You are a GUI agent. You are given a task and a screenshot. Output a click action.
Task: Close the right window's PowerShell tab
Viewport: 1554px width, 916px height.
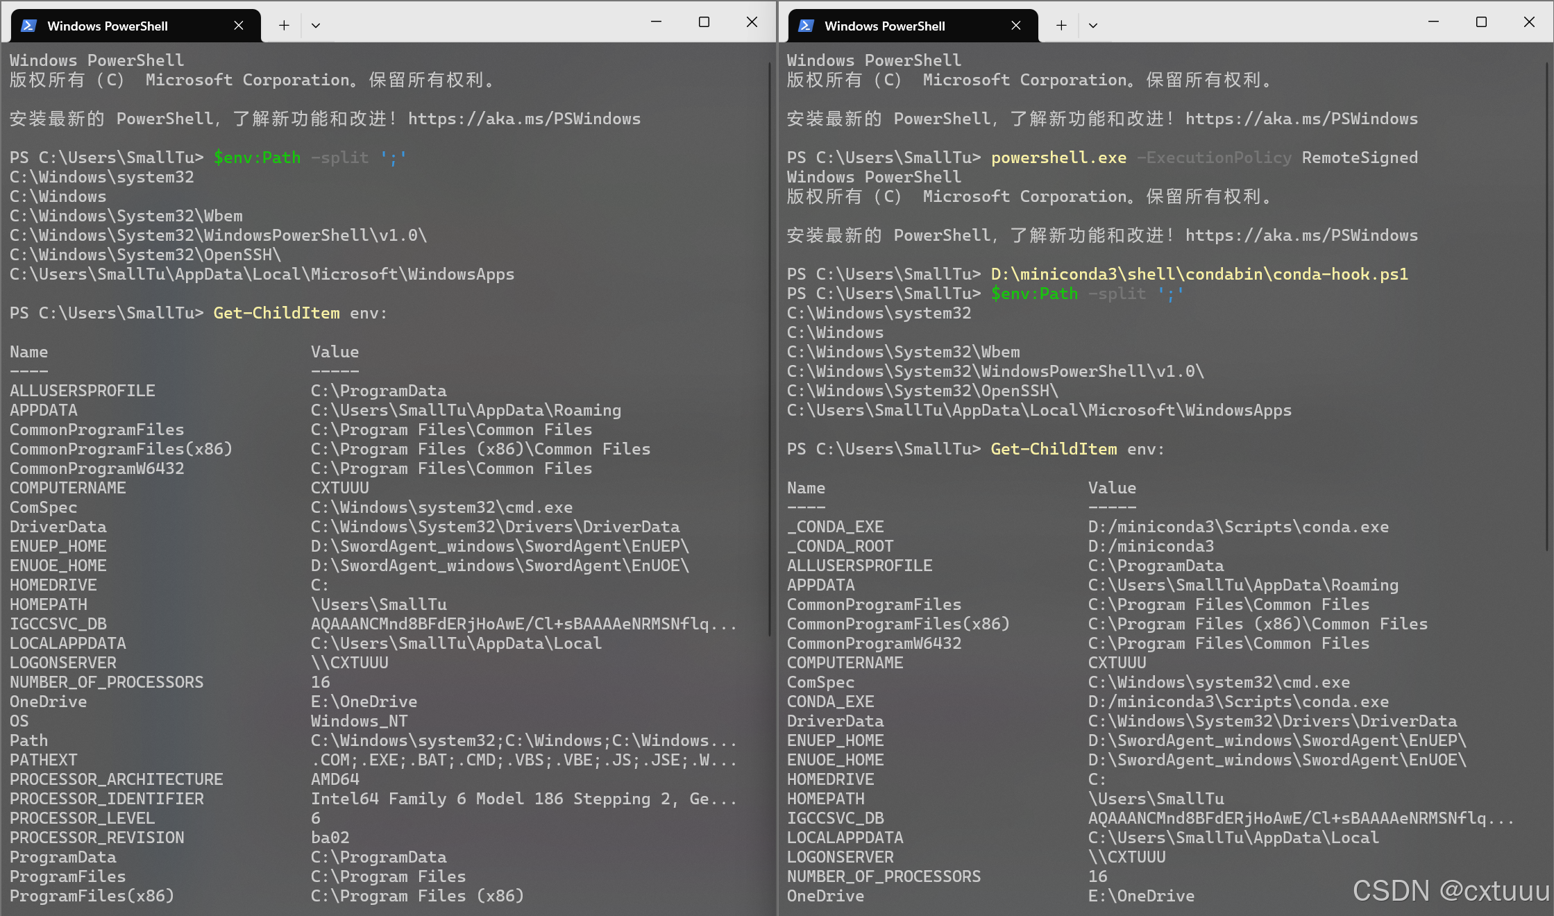1016,26
